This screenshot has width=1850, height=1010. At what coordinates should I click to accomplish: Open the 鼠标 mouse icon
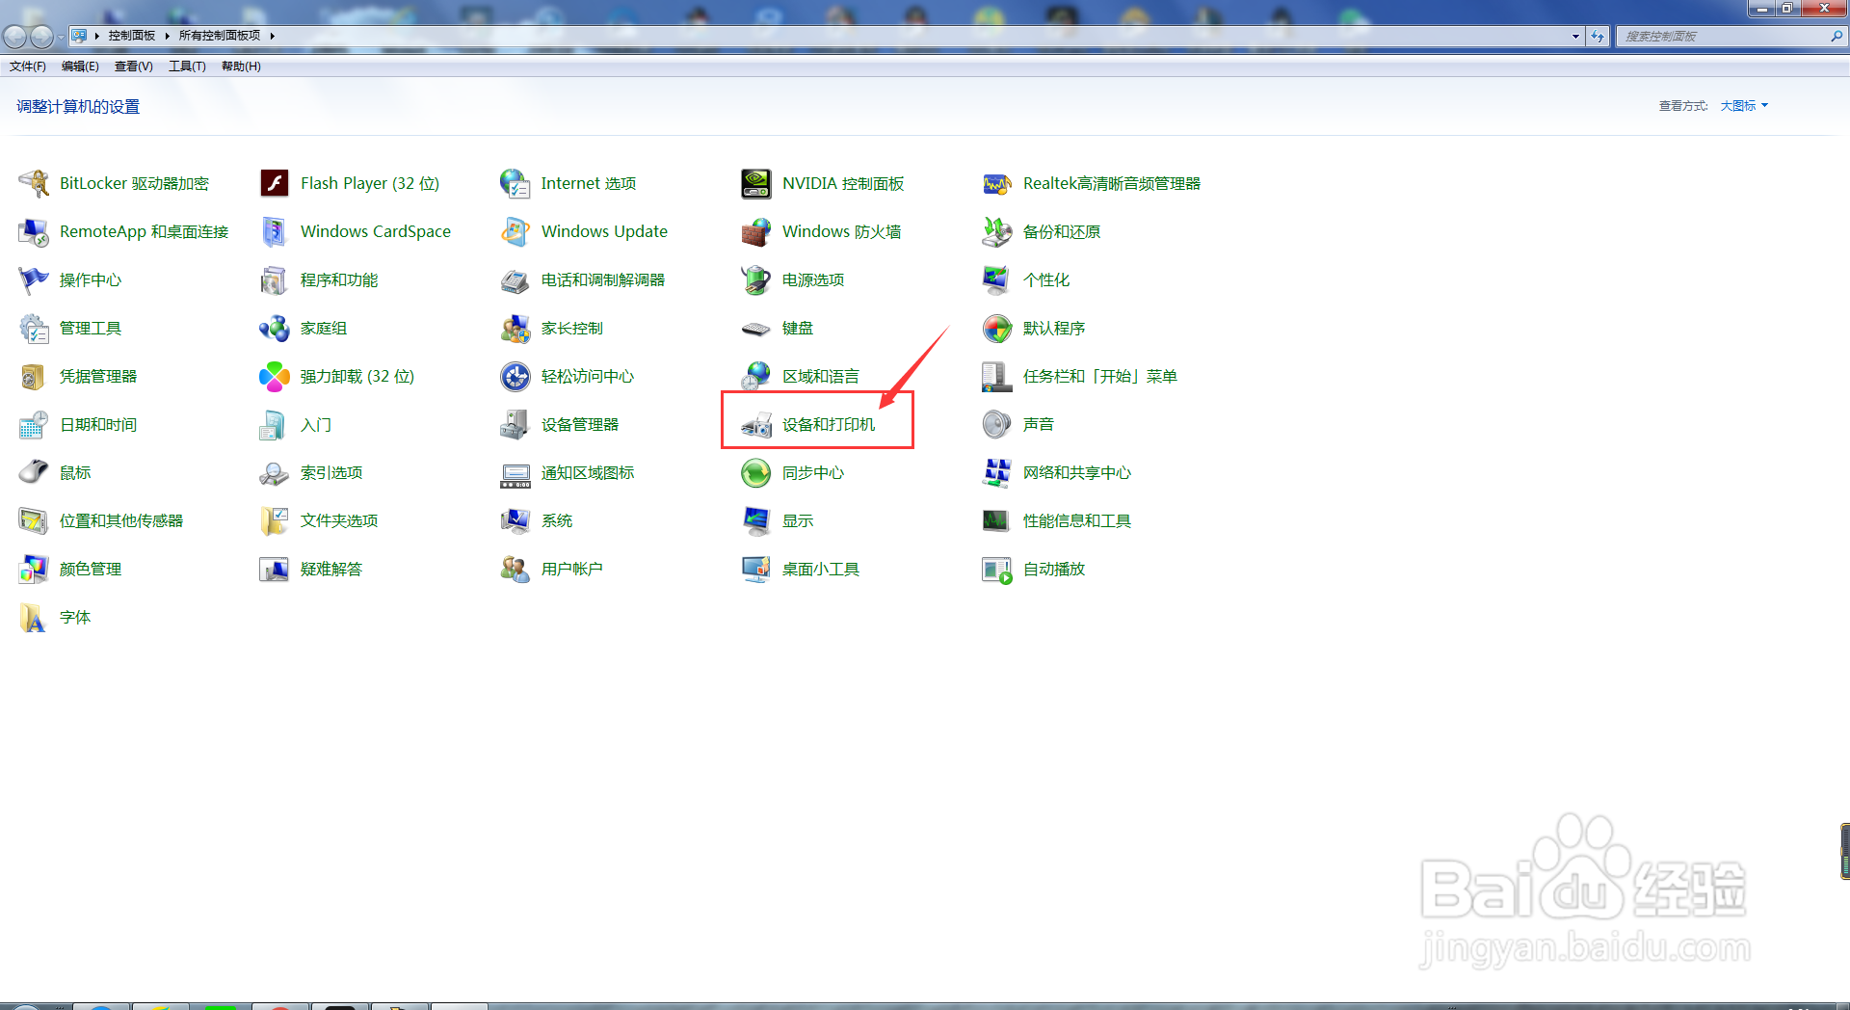34,472
